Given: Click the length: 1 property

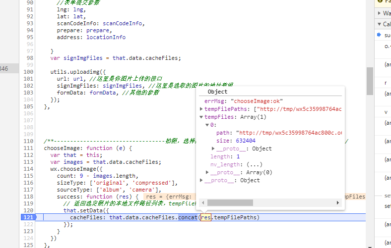Looking at the screenshot, I should click(x=225, y=156).
